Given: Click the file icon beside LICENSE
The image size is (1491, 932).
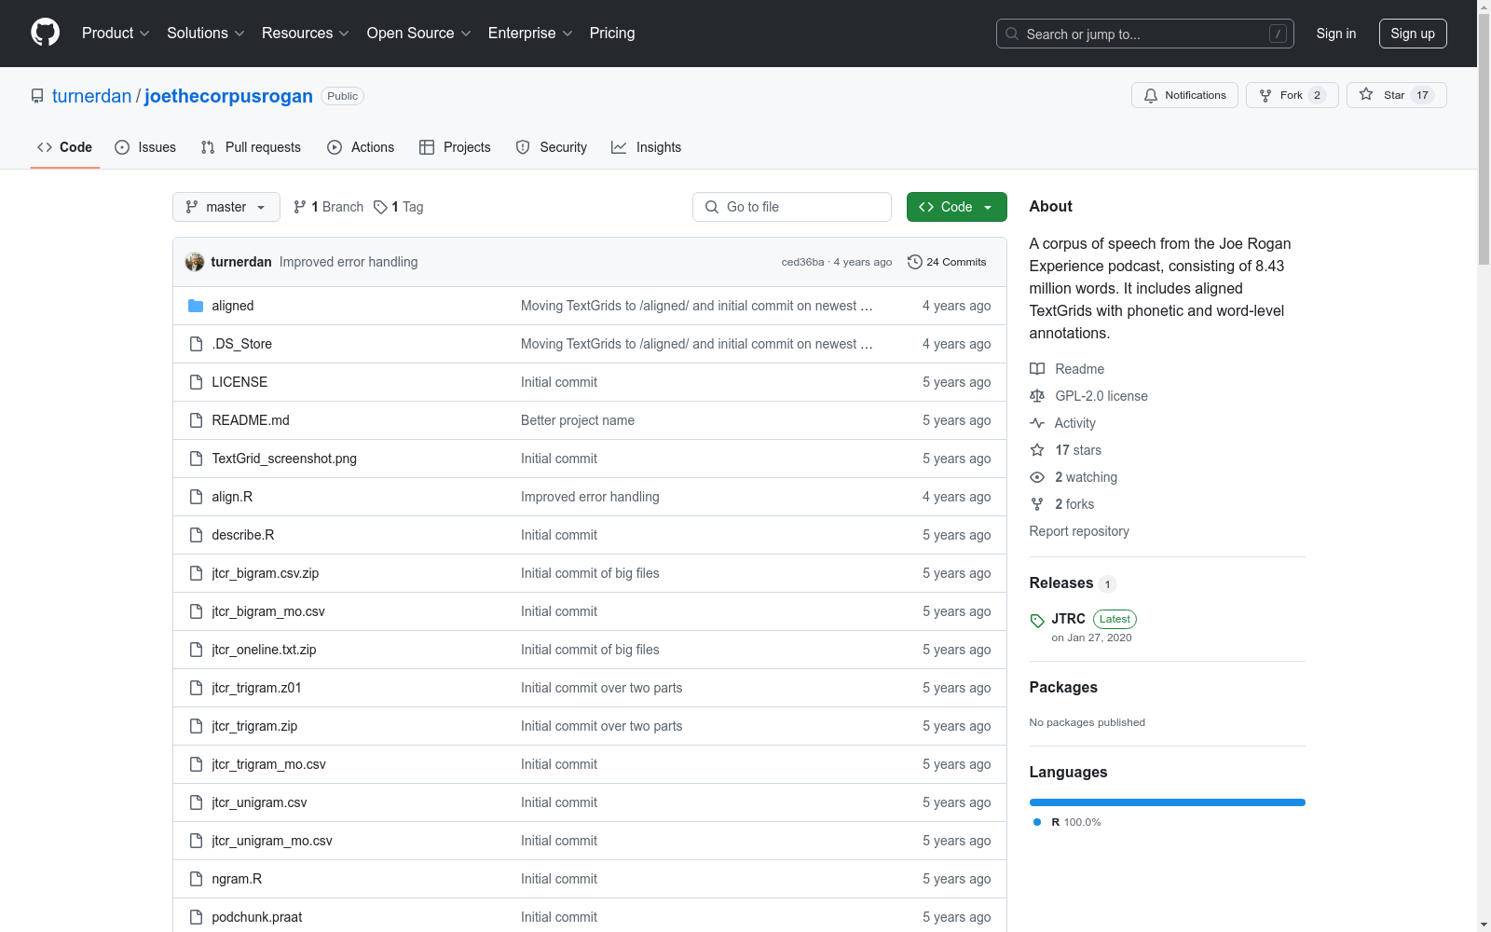Looking at the screenshot, I should click(x=196, y=382).
